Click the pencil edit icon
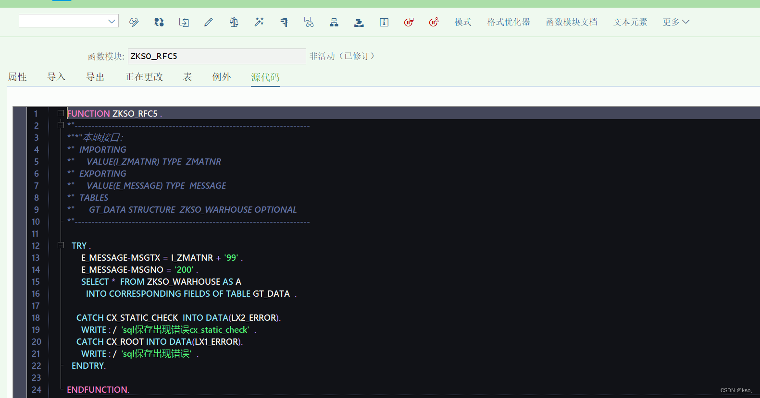Screen dimensions: 760x398 click(209, 22)
